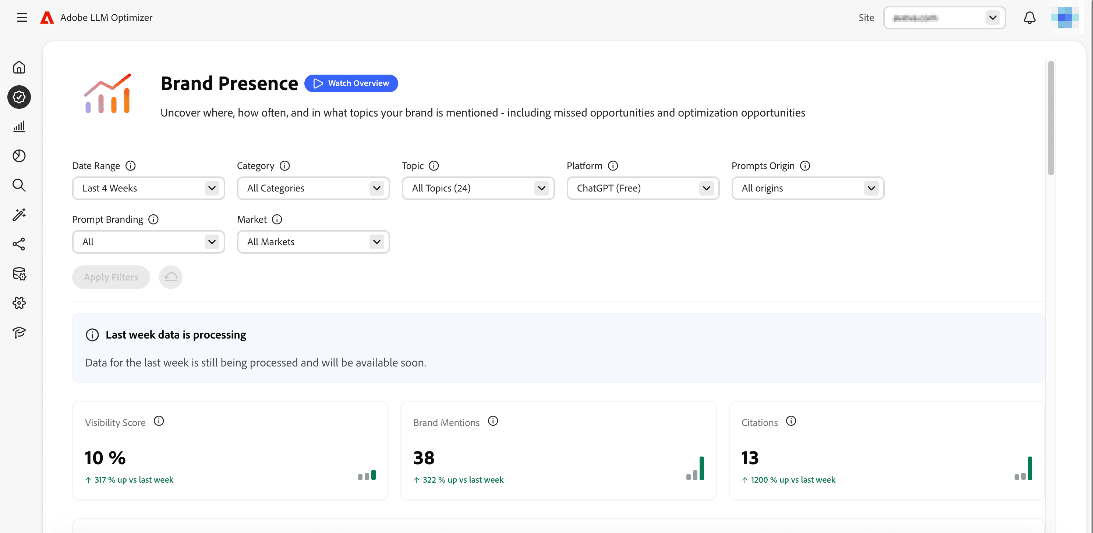Click the Adobe logo icon
Image resolution: width=1093 pixels, height=533 pixels.
(x=47, y=17)
